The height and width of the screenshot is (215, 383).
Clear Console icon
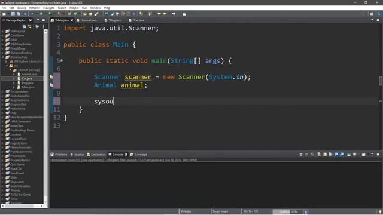[x=319, y=154]
